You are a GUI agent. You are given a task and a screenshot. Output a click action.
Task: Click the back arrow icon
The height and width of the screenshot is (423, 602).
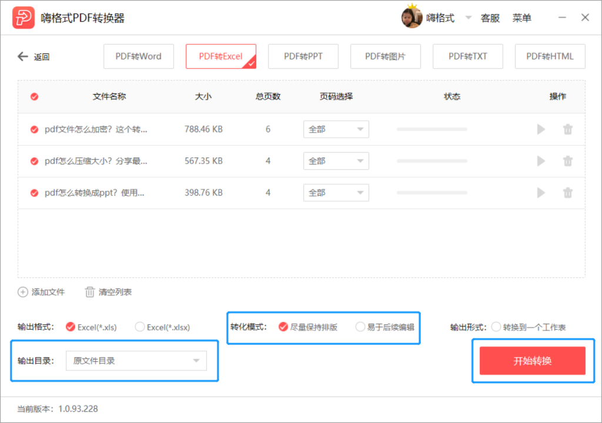point(23,56)
